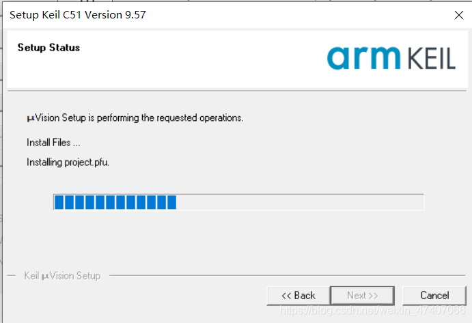Click the µ symbol in the footer label
Viewport: 472px width, 323px height.
[45, 277]
